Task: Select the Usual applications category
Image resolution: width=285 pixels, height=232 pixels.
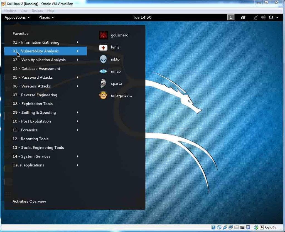Action: [45, 165]
